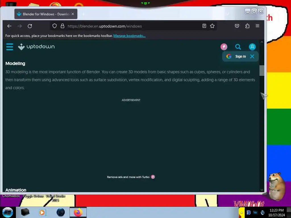
Task: Toggle reader view in the address bar
Action: [x=204, y=26]
